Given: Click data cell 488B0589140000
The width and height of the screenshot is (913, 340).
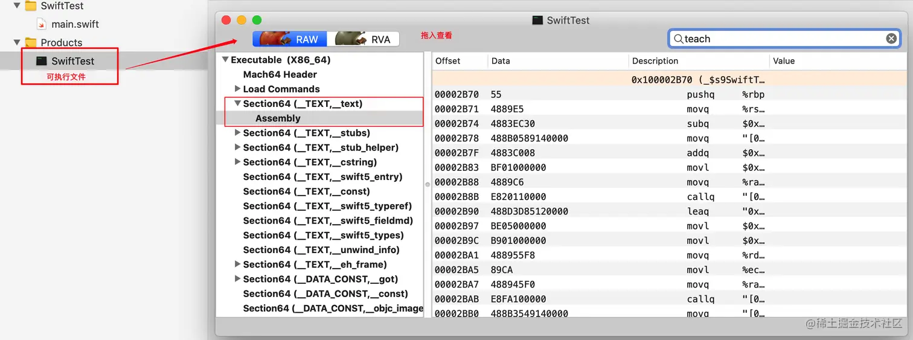Looking at the screenshot, I should point(530,138).
